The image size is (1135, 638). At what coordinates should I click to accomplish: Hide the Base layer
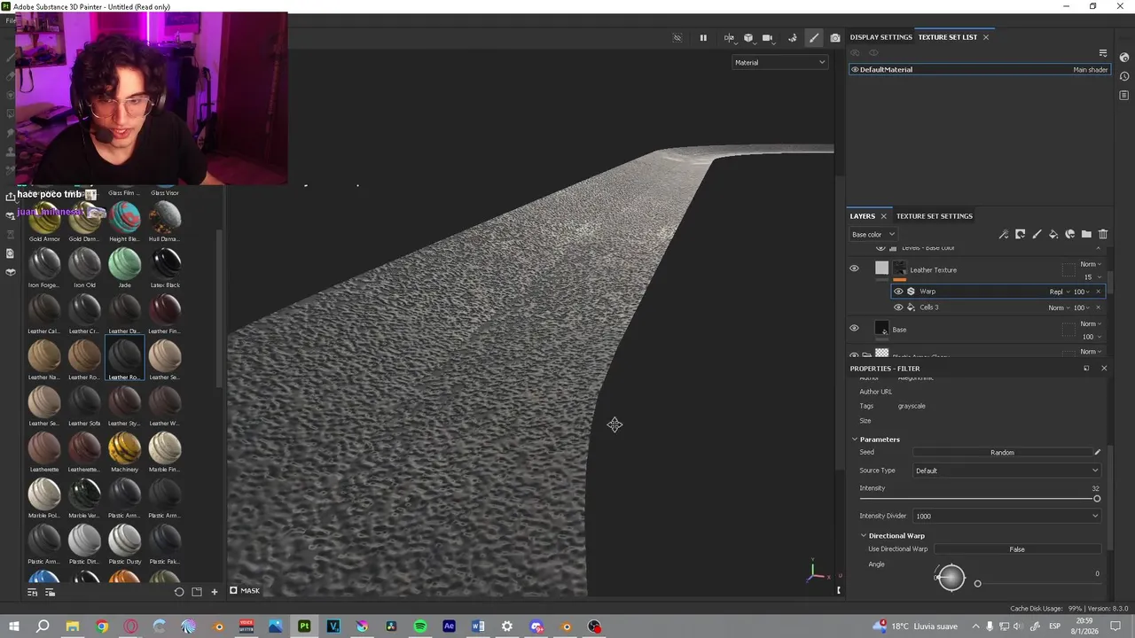point(854,329)
